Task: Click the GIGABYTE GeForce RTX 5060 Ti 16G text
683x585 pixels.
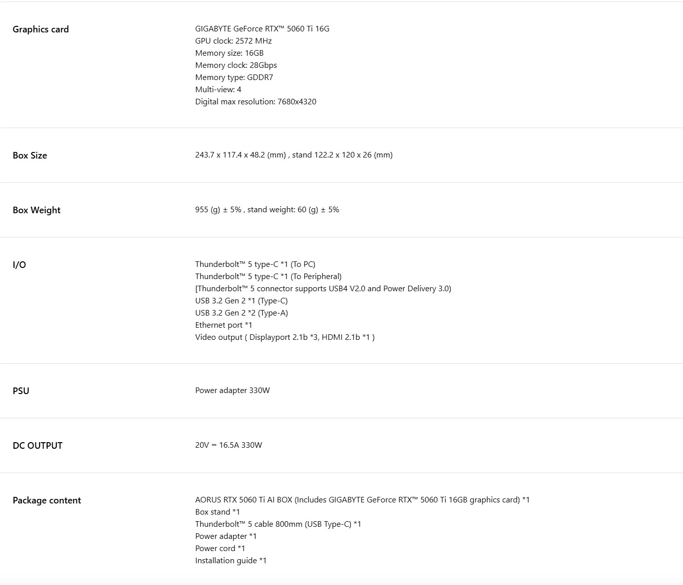Action: [262, 29]
